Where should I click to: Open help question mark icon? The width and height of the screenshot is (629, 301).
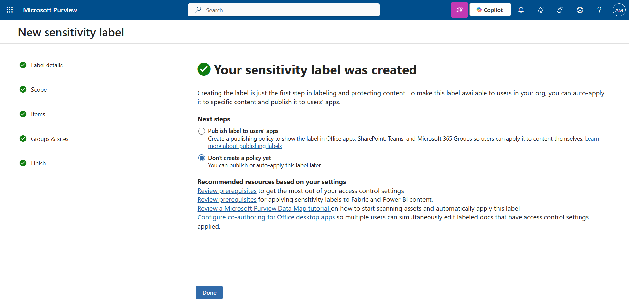[599, 10]
